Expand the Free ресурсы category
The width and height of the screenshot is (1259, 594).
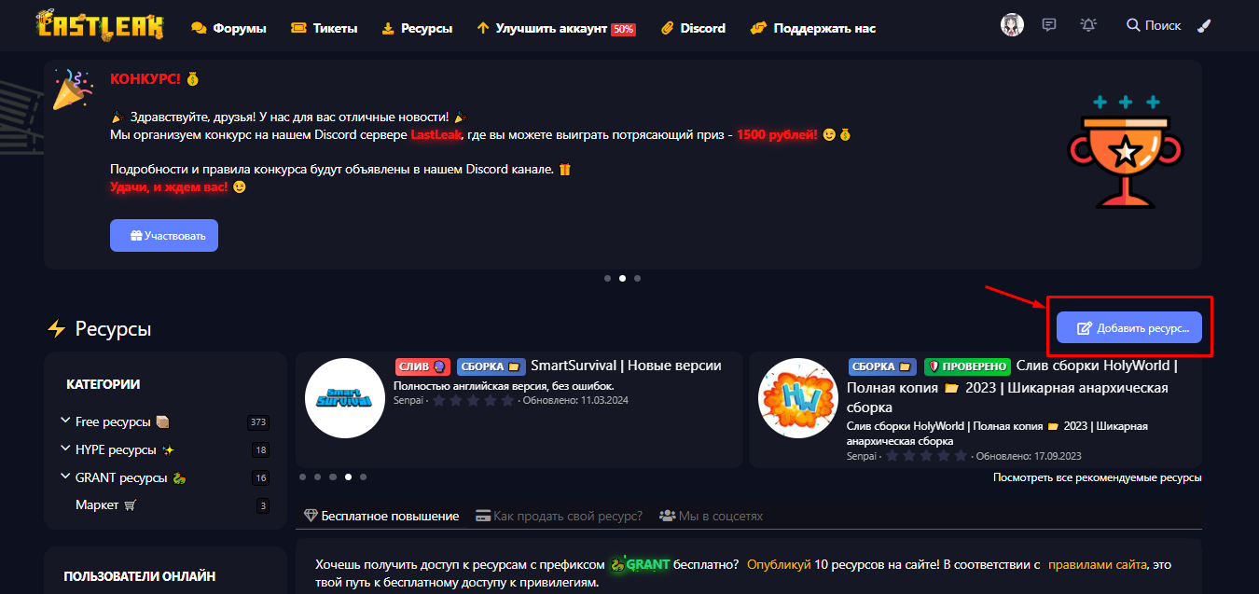[x=65, y=421]
